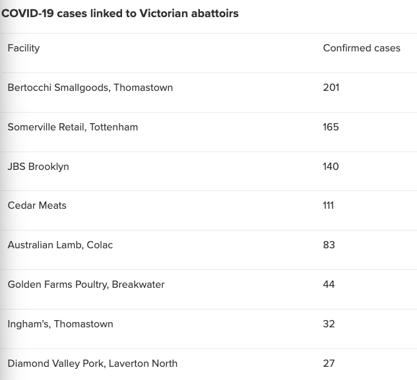Click the 165 cases figure
The height and width of the screenshot is (380, 417).
point(331,127)
